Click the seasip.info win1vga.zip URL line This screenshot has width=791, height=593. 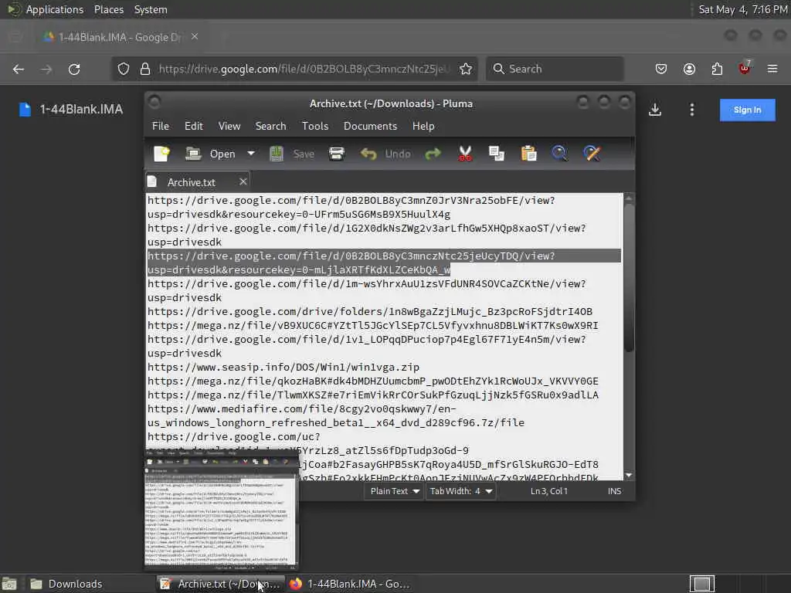[283, 367]
